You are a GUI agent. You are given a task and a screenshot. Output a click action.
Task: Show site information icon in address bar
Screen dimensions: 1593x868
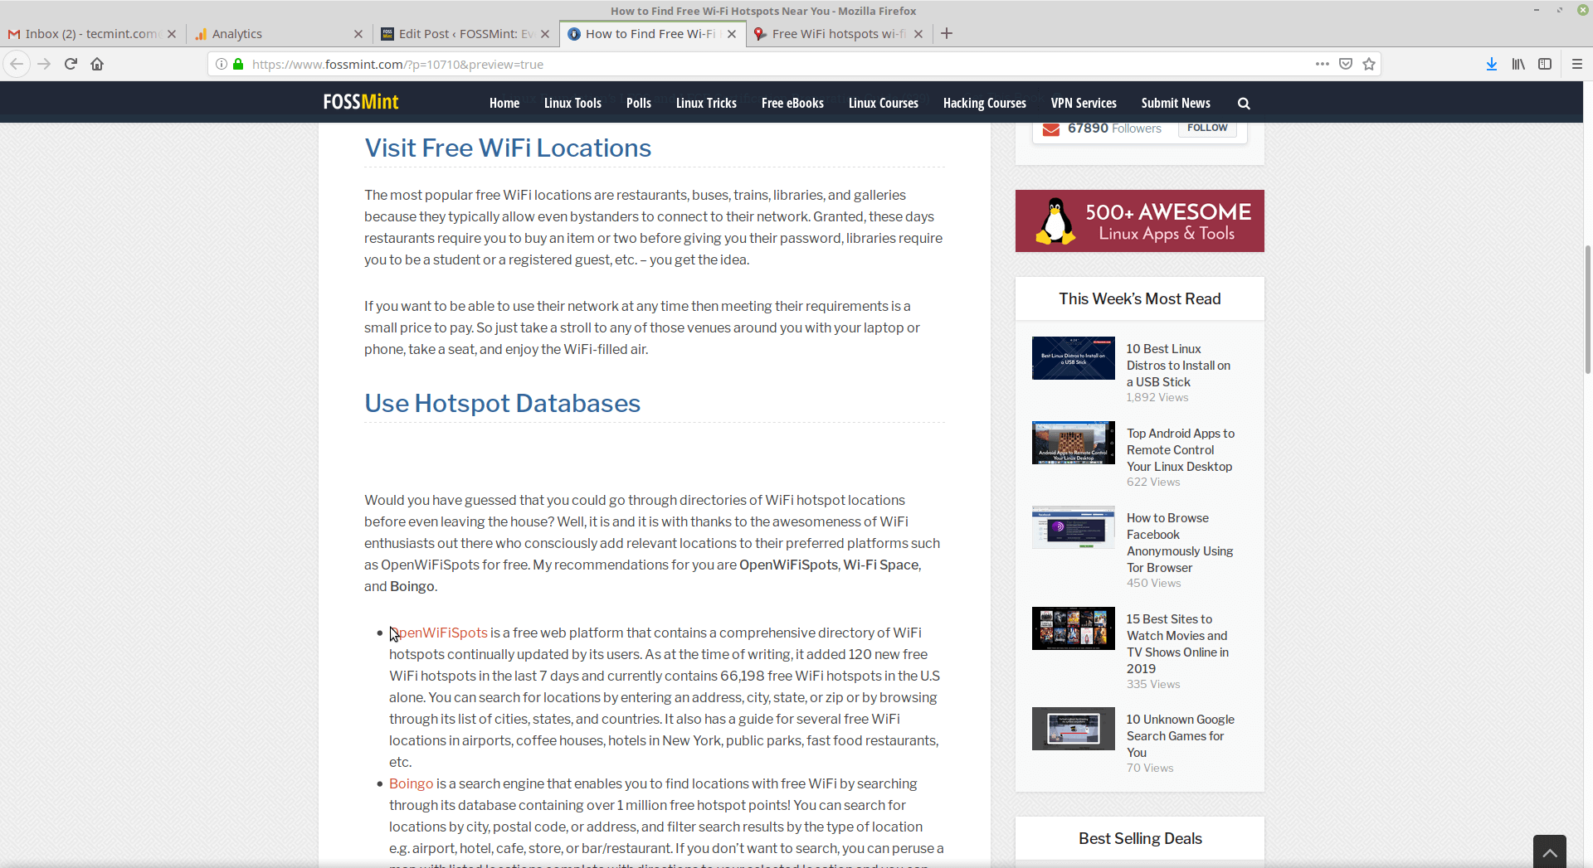pyautogui.click(x=222, y=64)
